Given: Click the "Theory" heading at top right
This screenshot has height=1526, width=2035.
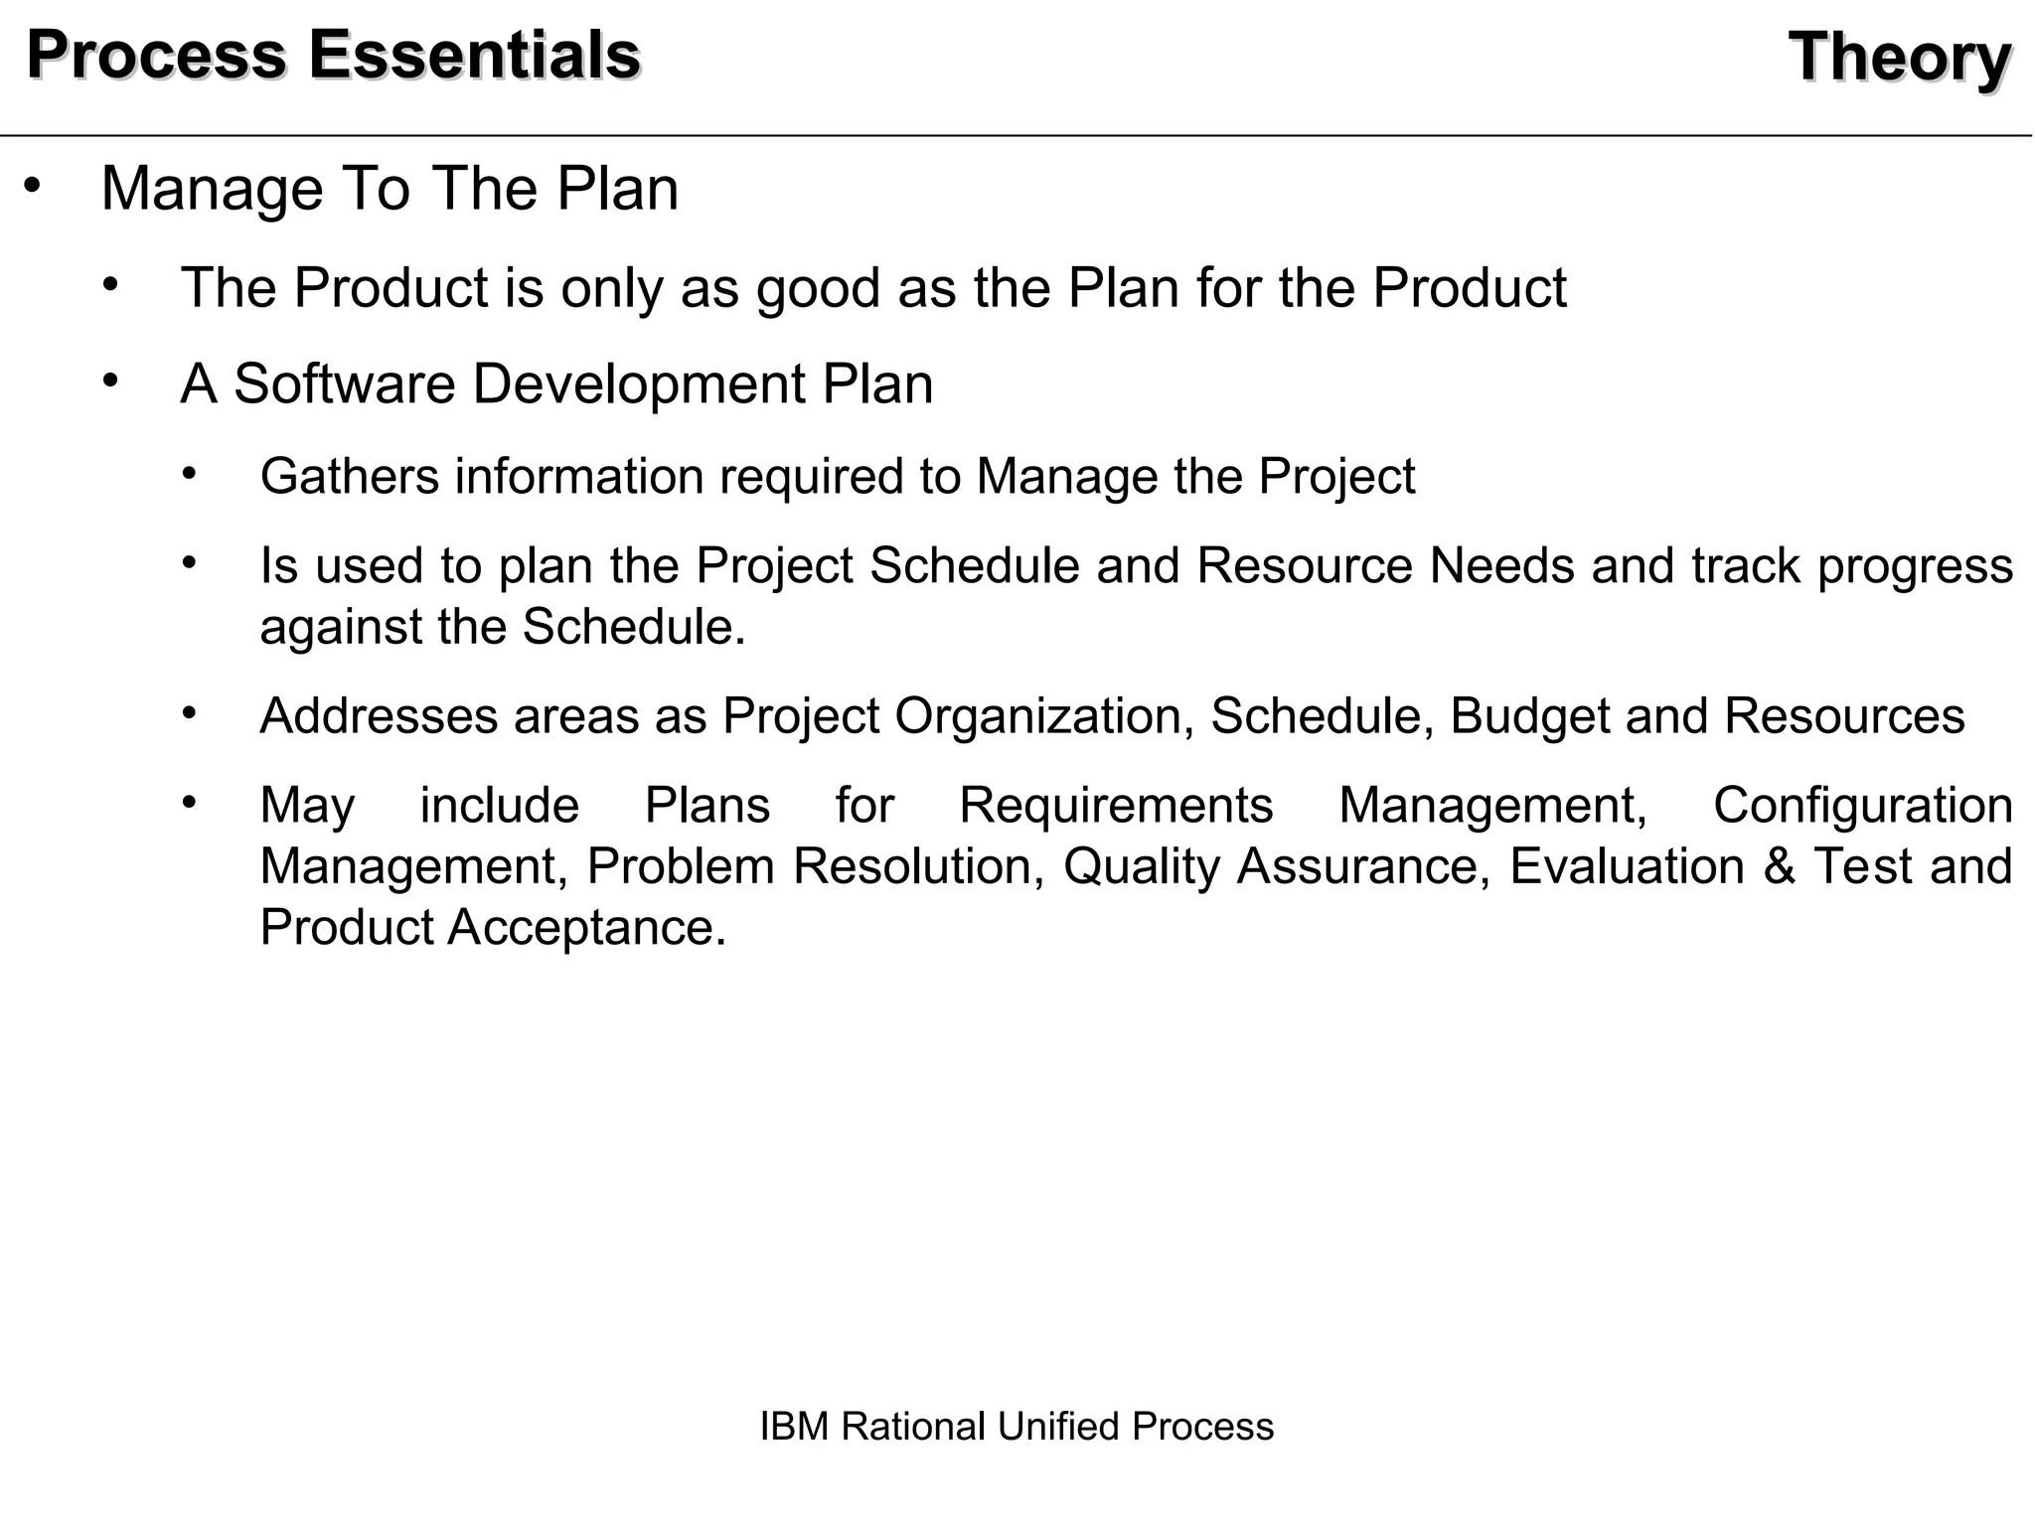Looking at the screenshot, I should click(1899, 58).
